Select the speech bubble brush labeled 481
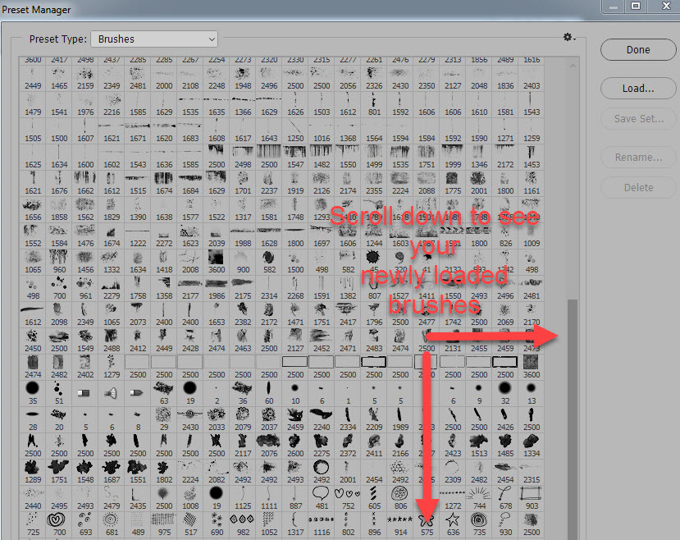This screenshot has width=680, height=540. pyautogui.click(x=322, y=498)
